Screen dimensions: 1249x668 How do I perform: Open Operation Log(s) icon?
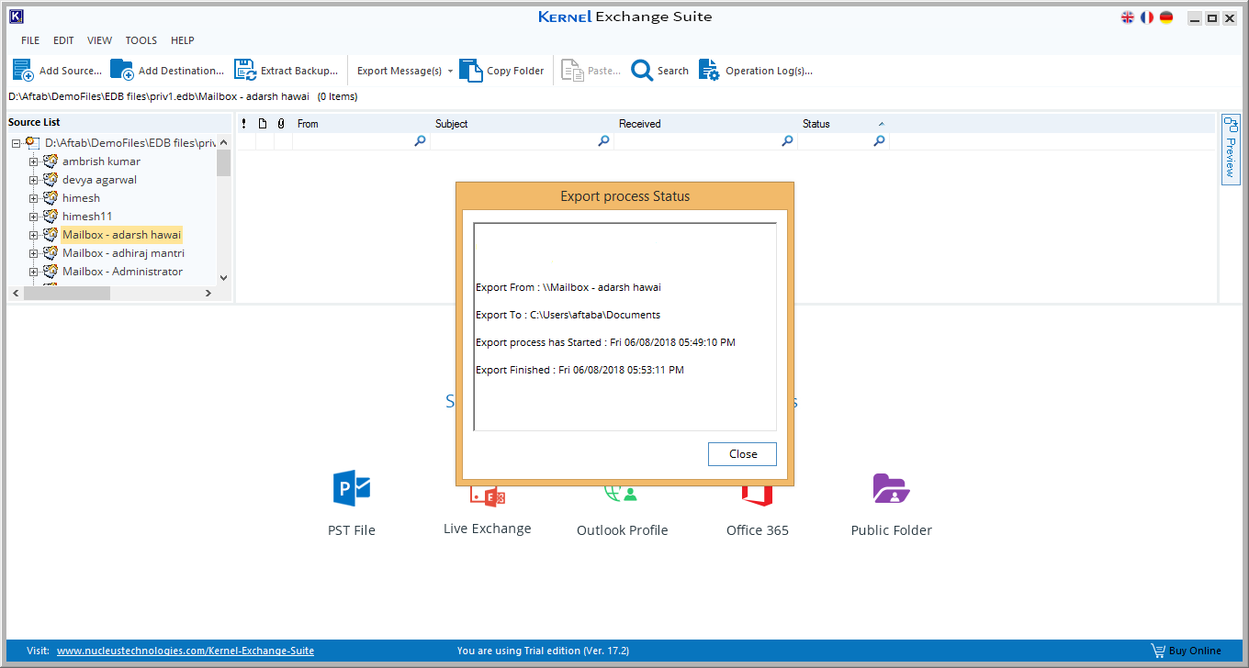coord(709,70)
